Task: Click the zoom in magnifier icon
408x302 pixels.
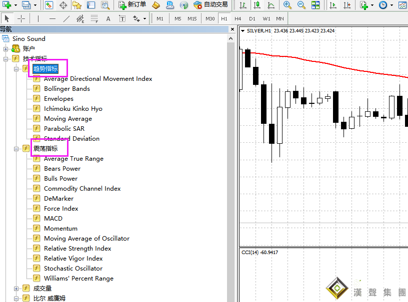Action: (287, 5)
